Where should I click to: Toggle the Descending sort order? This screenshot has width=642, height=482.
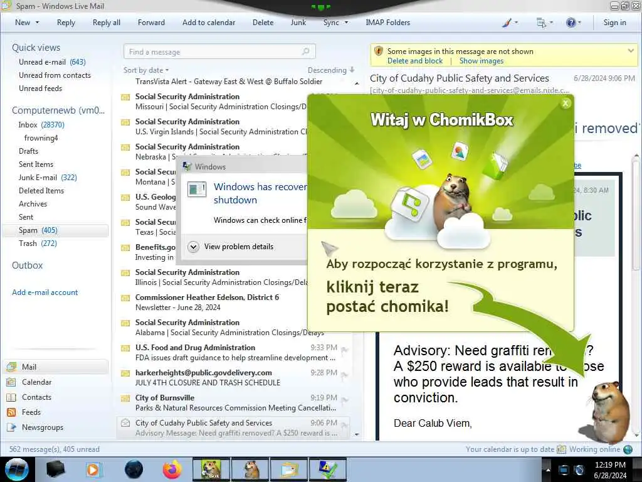pos(331,70)
